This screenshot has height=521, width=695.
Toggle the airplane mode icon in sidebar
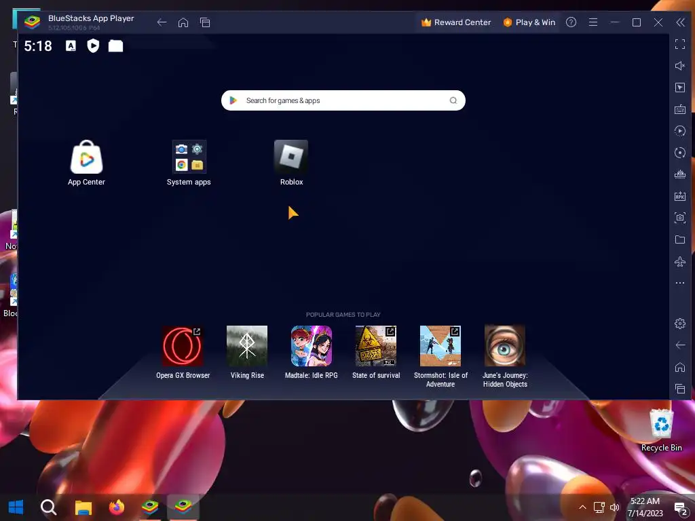[x=680, y=261]
